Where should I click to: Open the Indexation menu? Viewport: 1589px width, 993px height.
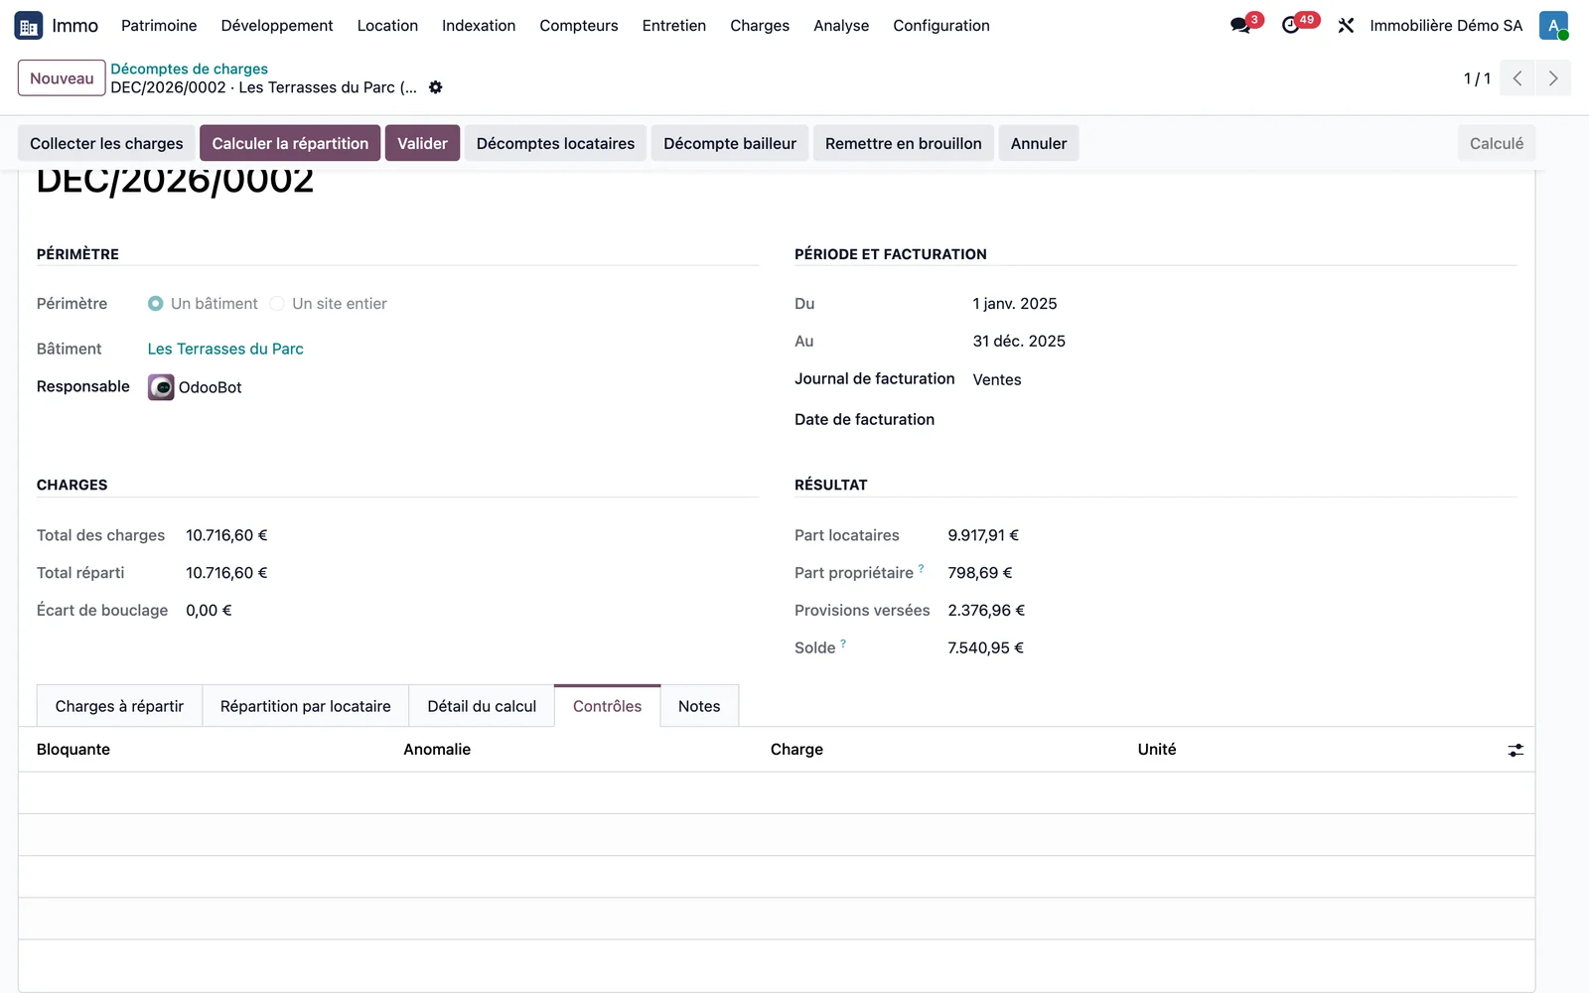click(479, 26)
